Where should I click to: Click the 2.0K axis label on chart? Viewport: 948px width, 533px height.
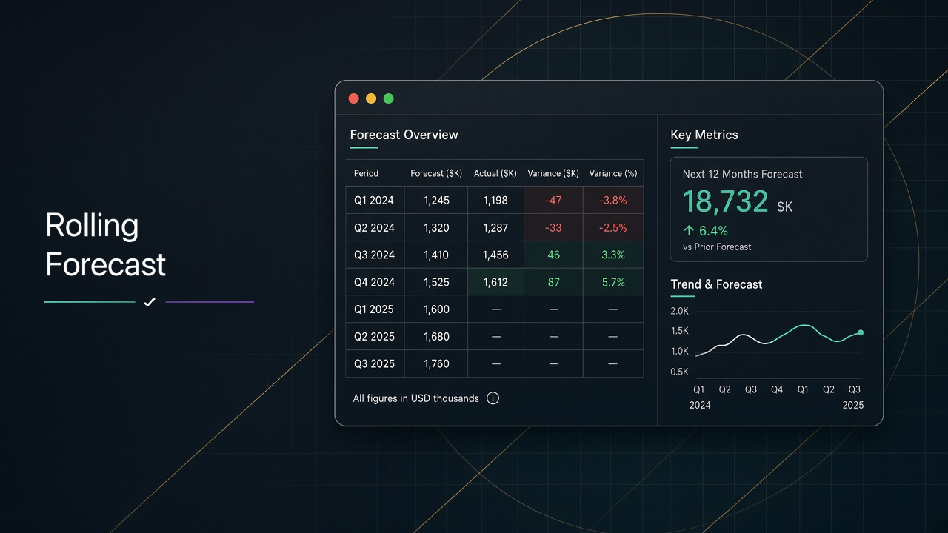679,311
